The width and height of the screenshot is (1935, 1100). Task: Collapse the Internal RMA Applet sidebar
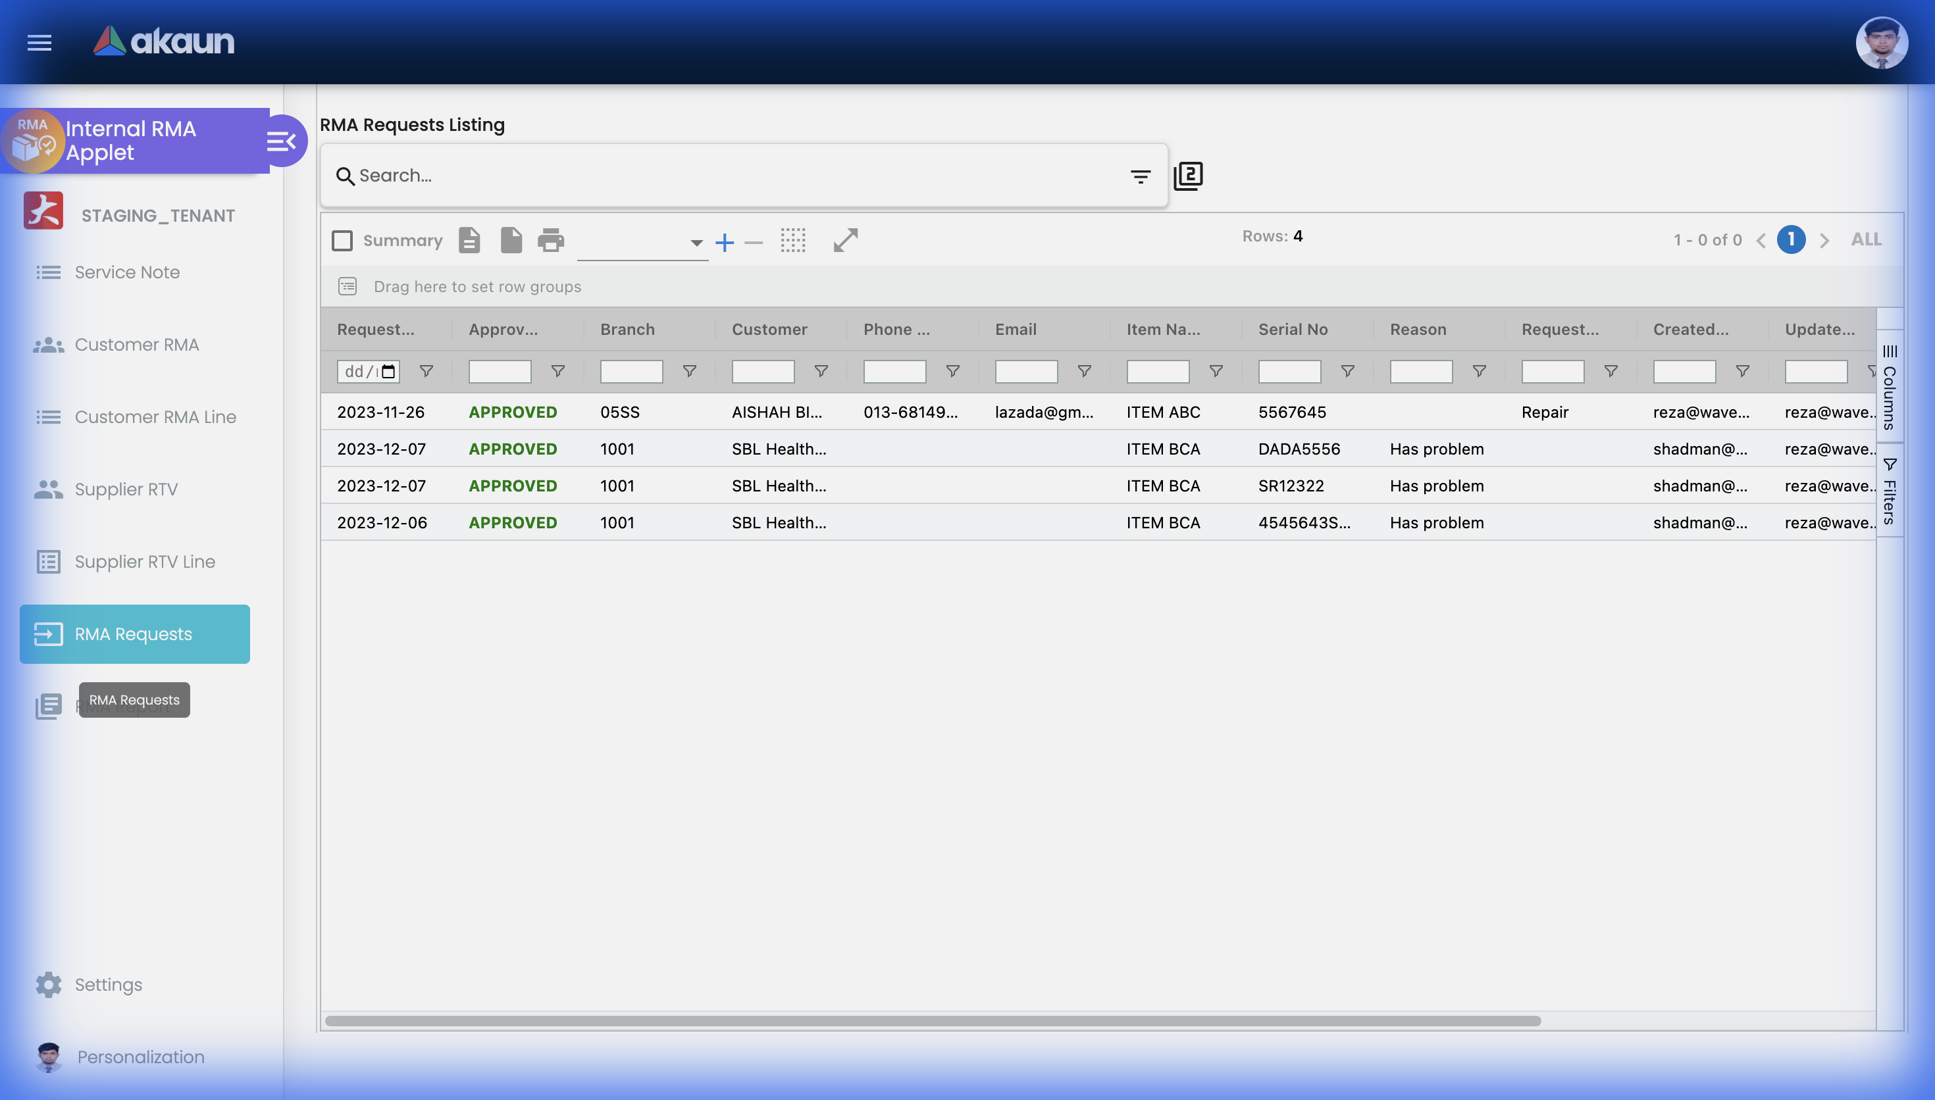[282, 141]
